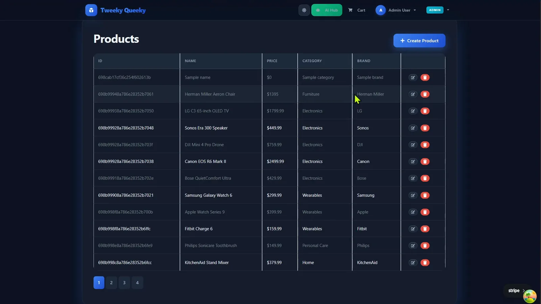Go to pagination page 2

[x=111, y=283]
